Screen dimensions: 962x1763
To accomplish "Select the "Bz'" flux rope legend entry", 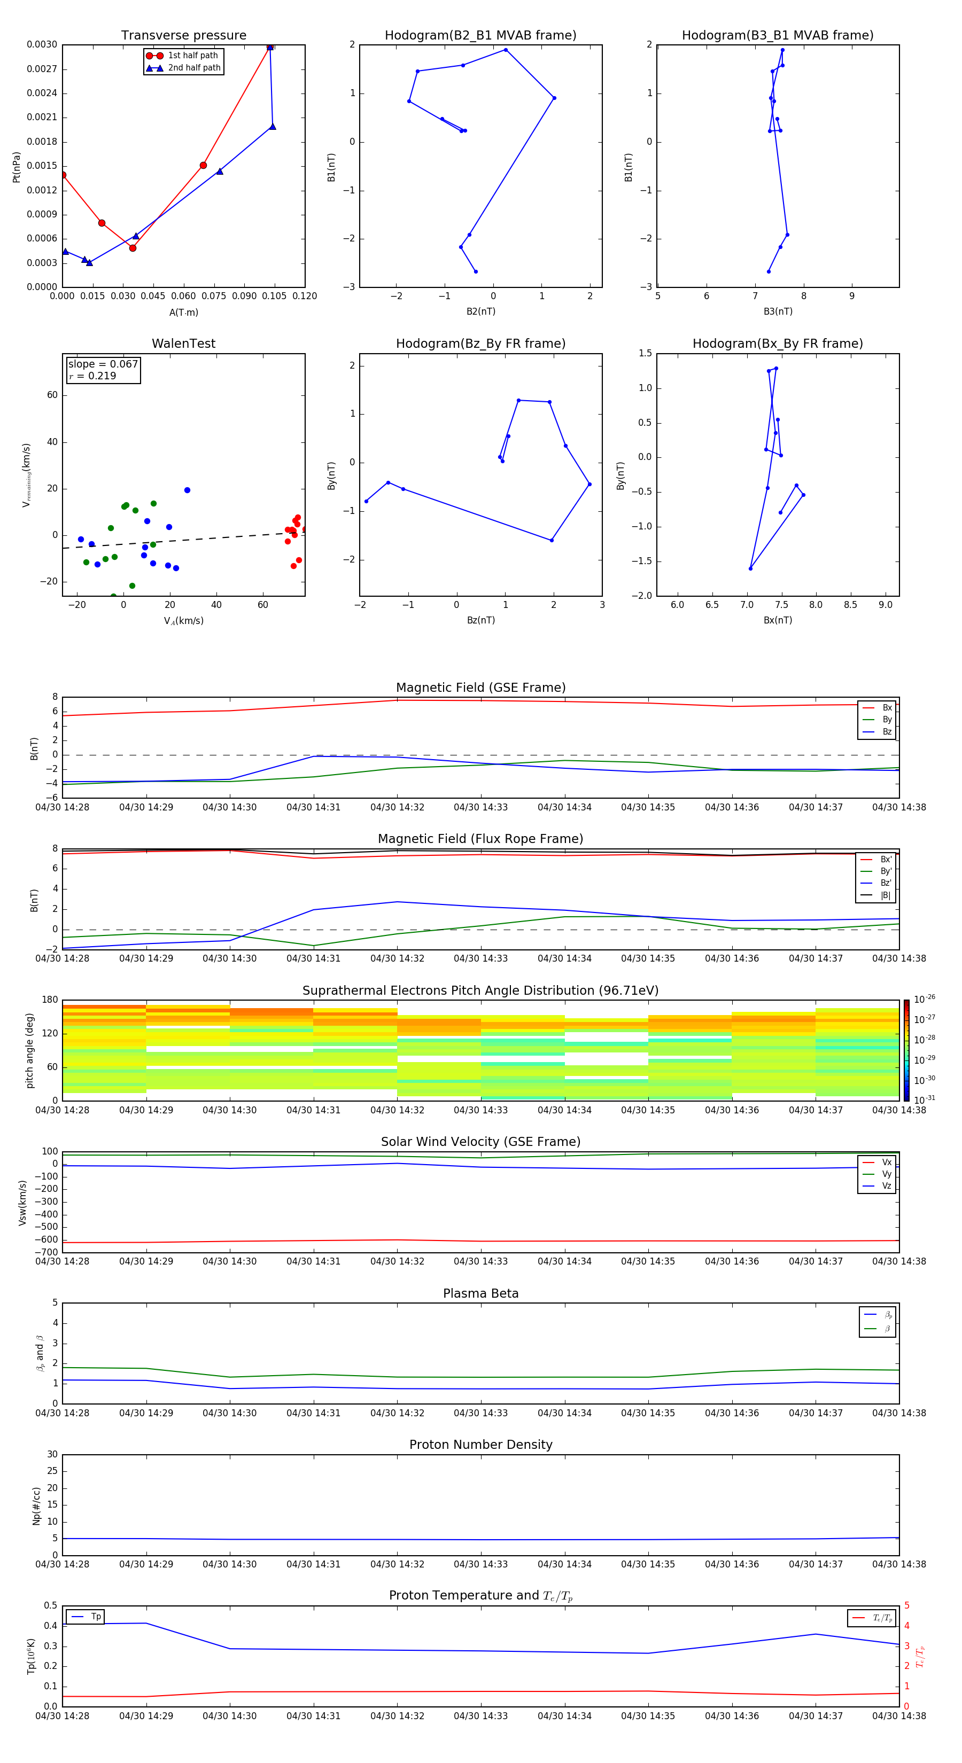I will (x=876, y=883).
